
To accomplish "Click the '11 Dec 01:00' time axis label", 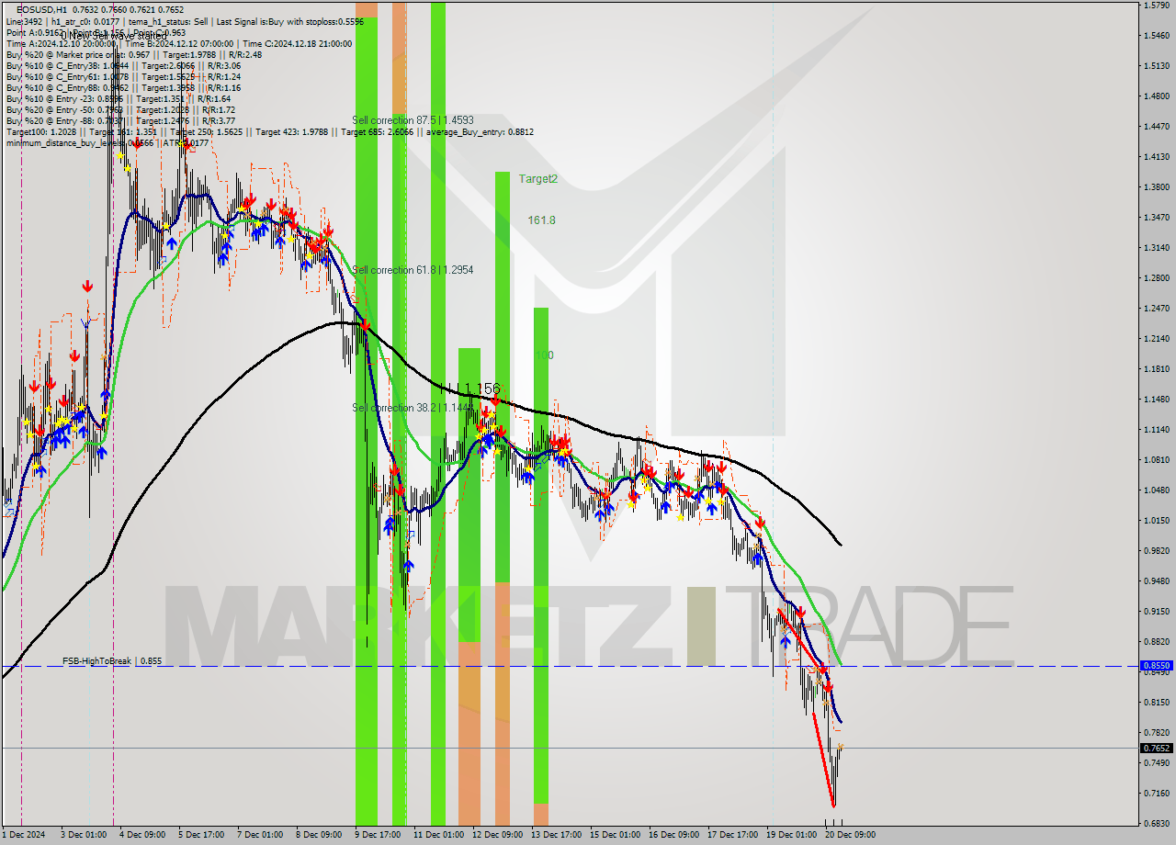I will 438,835.
